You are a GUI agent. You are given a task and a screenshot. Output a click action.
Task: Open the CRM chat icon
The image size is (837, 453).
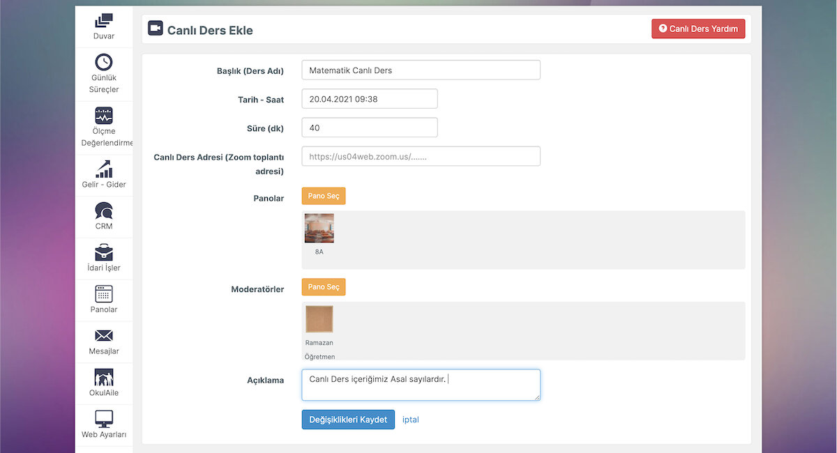[104, 210]
